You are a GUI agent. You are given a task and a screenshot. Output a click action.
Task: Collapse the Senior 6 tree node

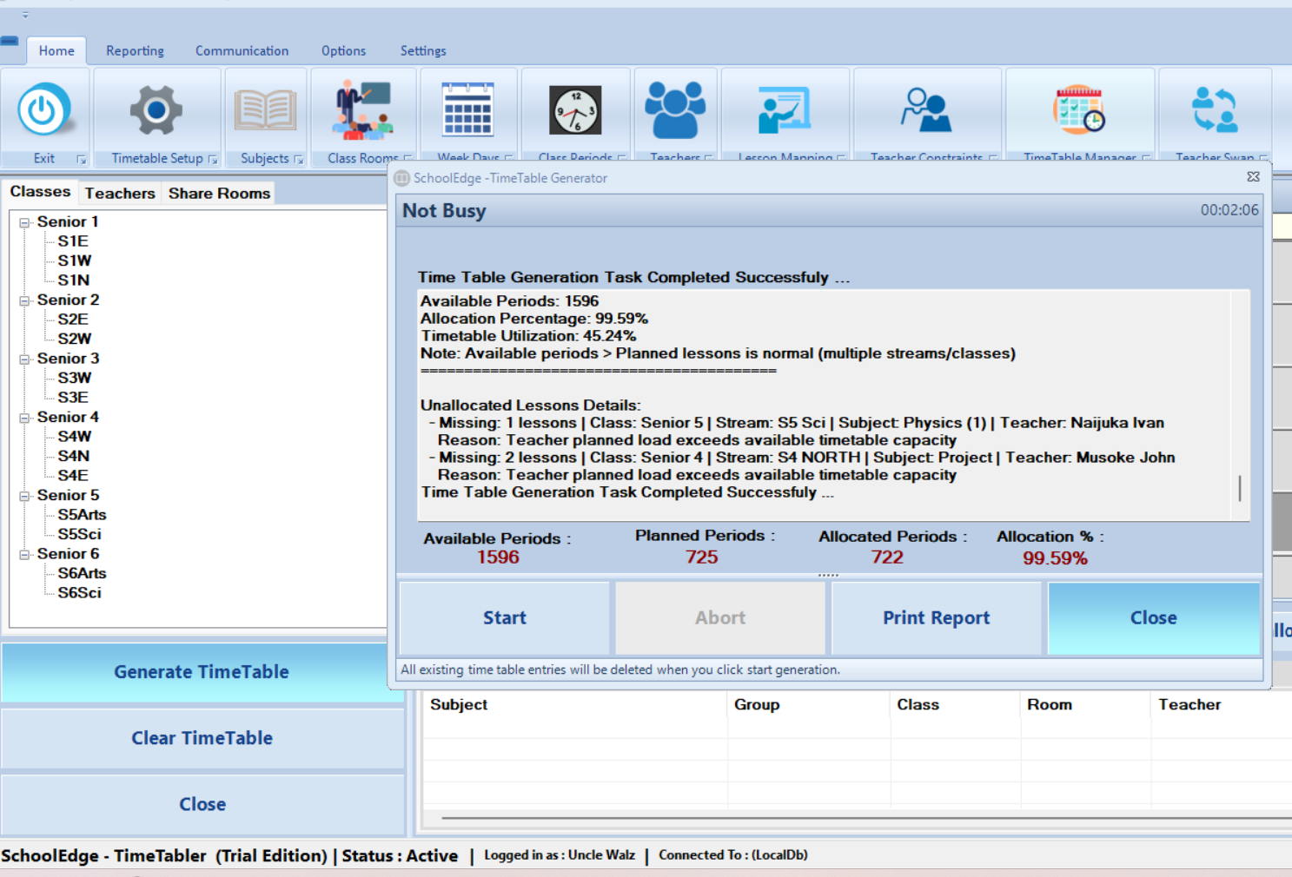[24, 554]
